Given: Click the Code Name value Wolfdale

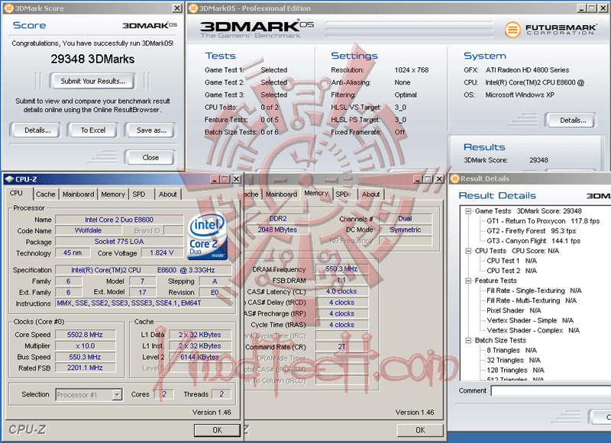Looking at the screenshot, I should click(x=88, y=230).
